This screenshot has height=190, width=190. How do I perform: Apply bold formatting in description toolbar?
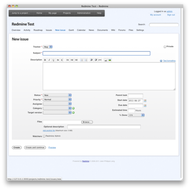[x=45, y=60]
